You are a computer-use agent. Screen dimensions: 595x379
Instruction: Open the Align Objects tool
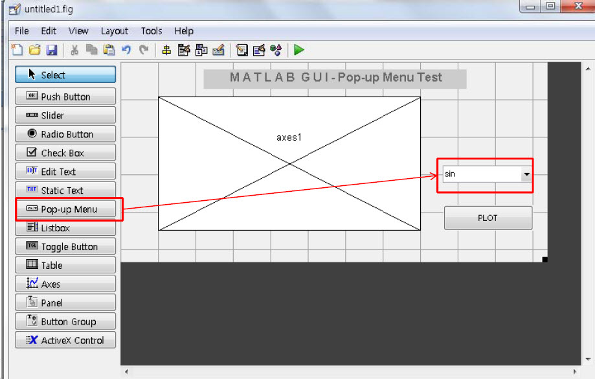pyautogui.click(x=166, y=50)
